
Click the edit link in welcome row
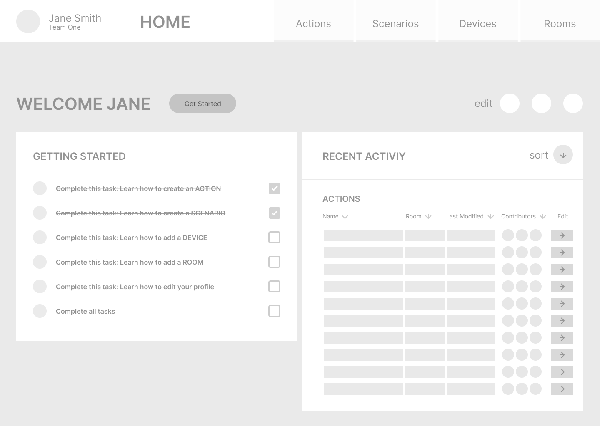(483, 104)
